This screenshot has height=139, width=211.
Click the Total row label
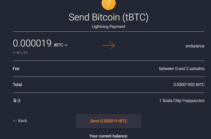(17, 84)
